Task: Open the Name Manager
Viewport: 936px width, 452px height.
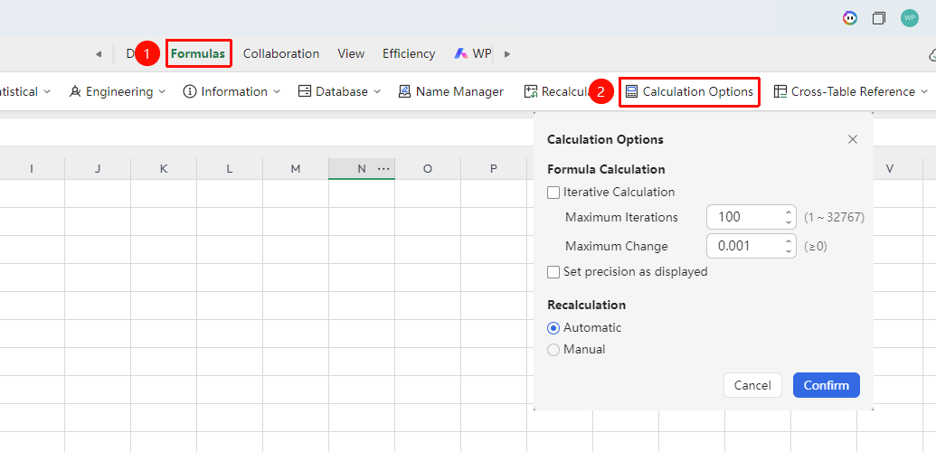Action: 450,91
